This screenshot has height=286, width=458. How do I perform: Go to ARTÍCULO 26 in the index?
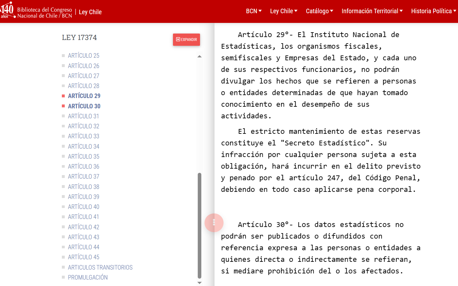(83, 66)
